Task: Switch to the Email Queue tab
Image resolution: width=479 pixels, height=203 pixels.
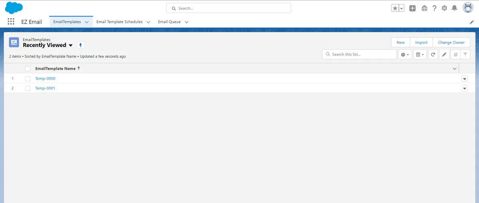Action: pyautogui.click(x=169, y=22)
